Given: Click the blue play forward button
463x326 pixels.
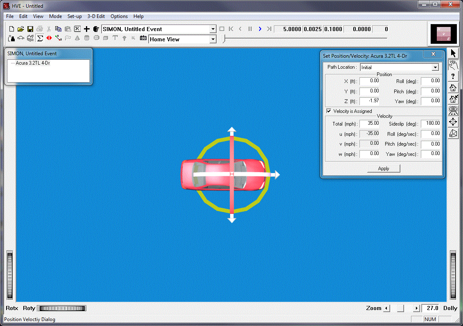Looking at the screenshot, I should (260, 29).
